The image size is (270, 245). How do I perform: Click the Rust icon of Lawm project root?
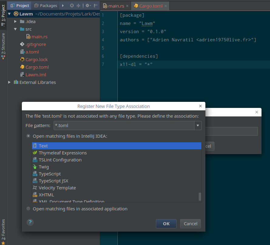coord(16,14)
